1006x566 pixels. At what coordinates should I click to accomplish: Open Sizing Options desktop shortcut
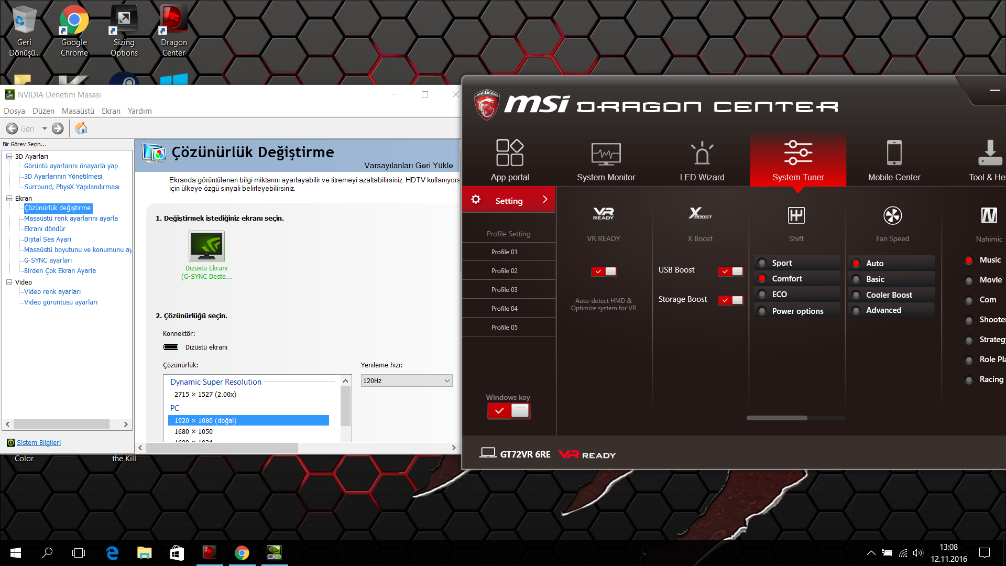pyautogui.click(x=124, y=30)
